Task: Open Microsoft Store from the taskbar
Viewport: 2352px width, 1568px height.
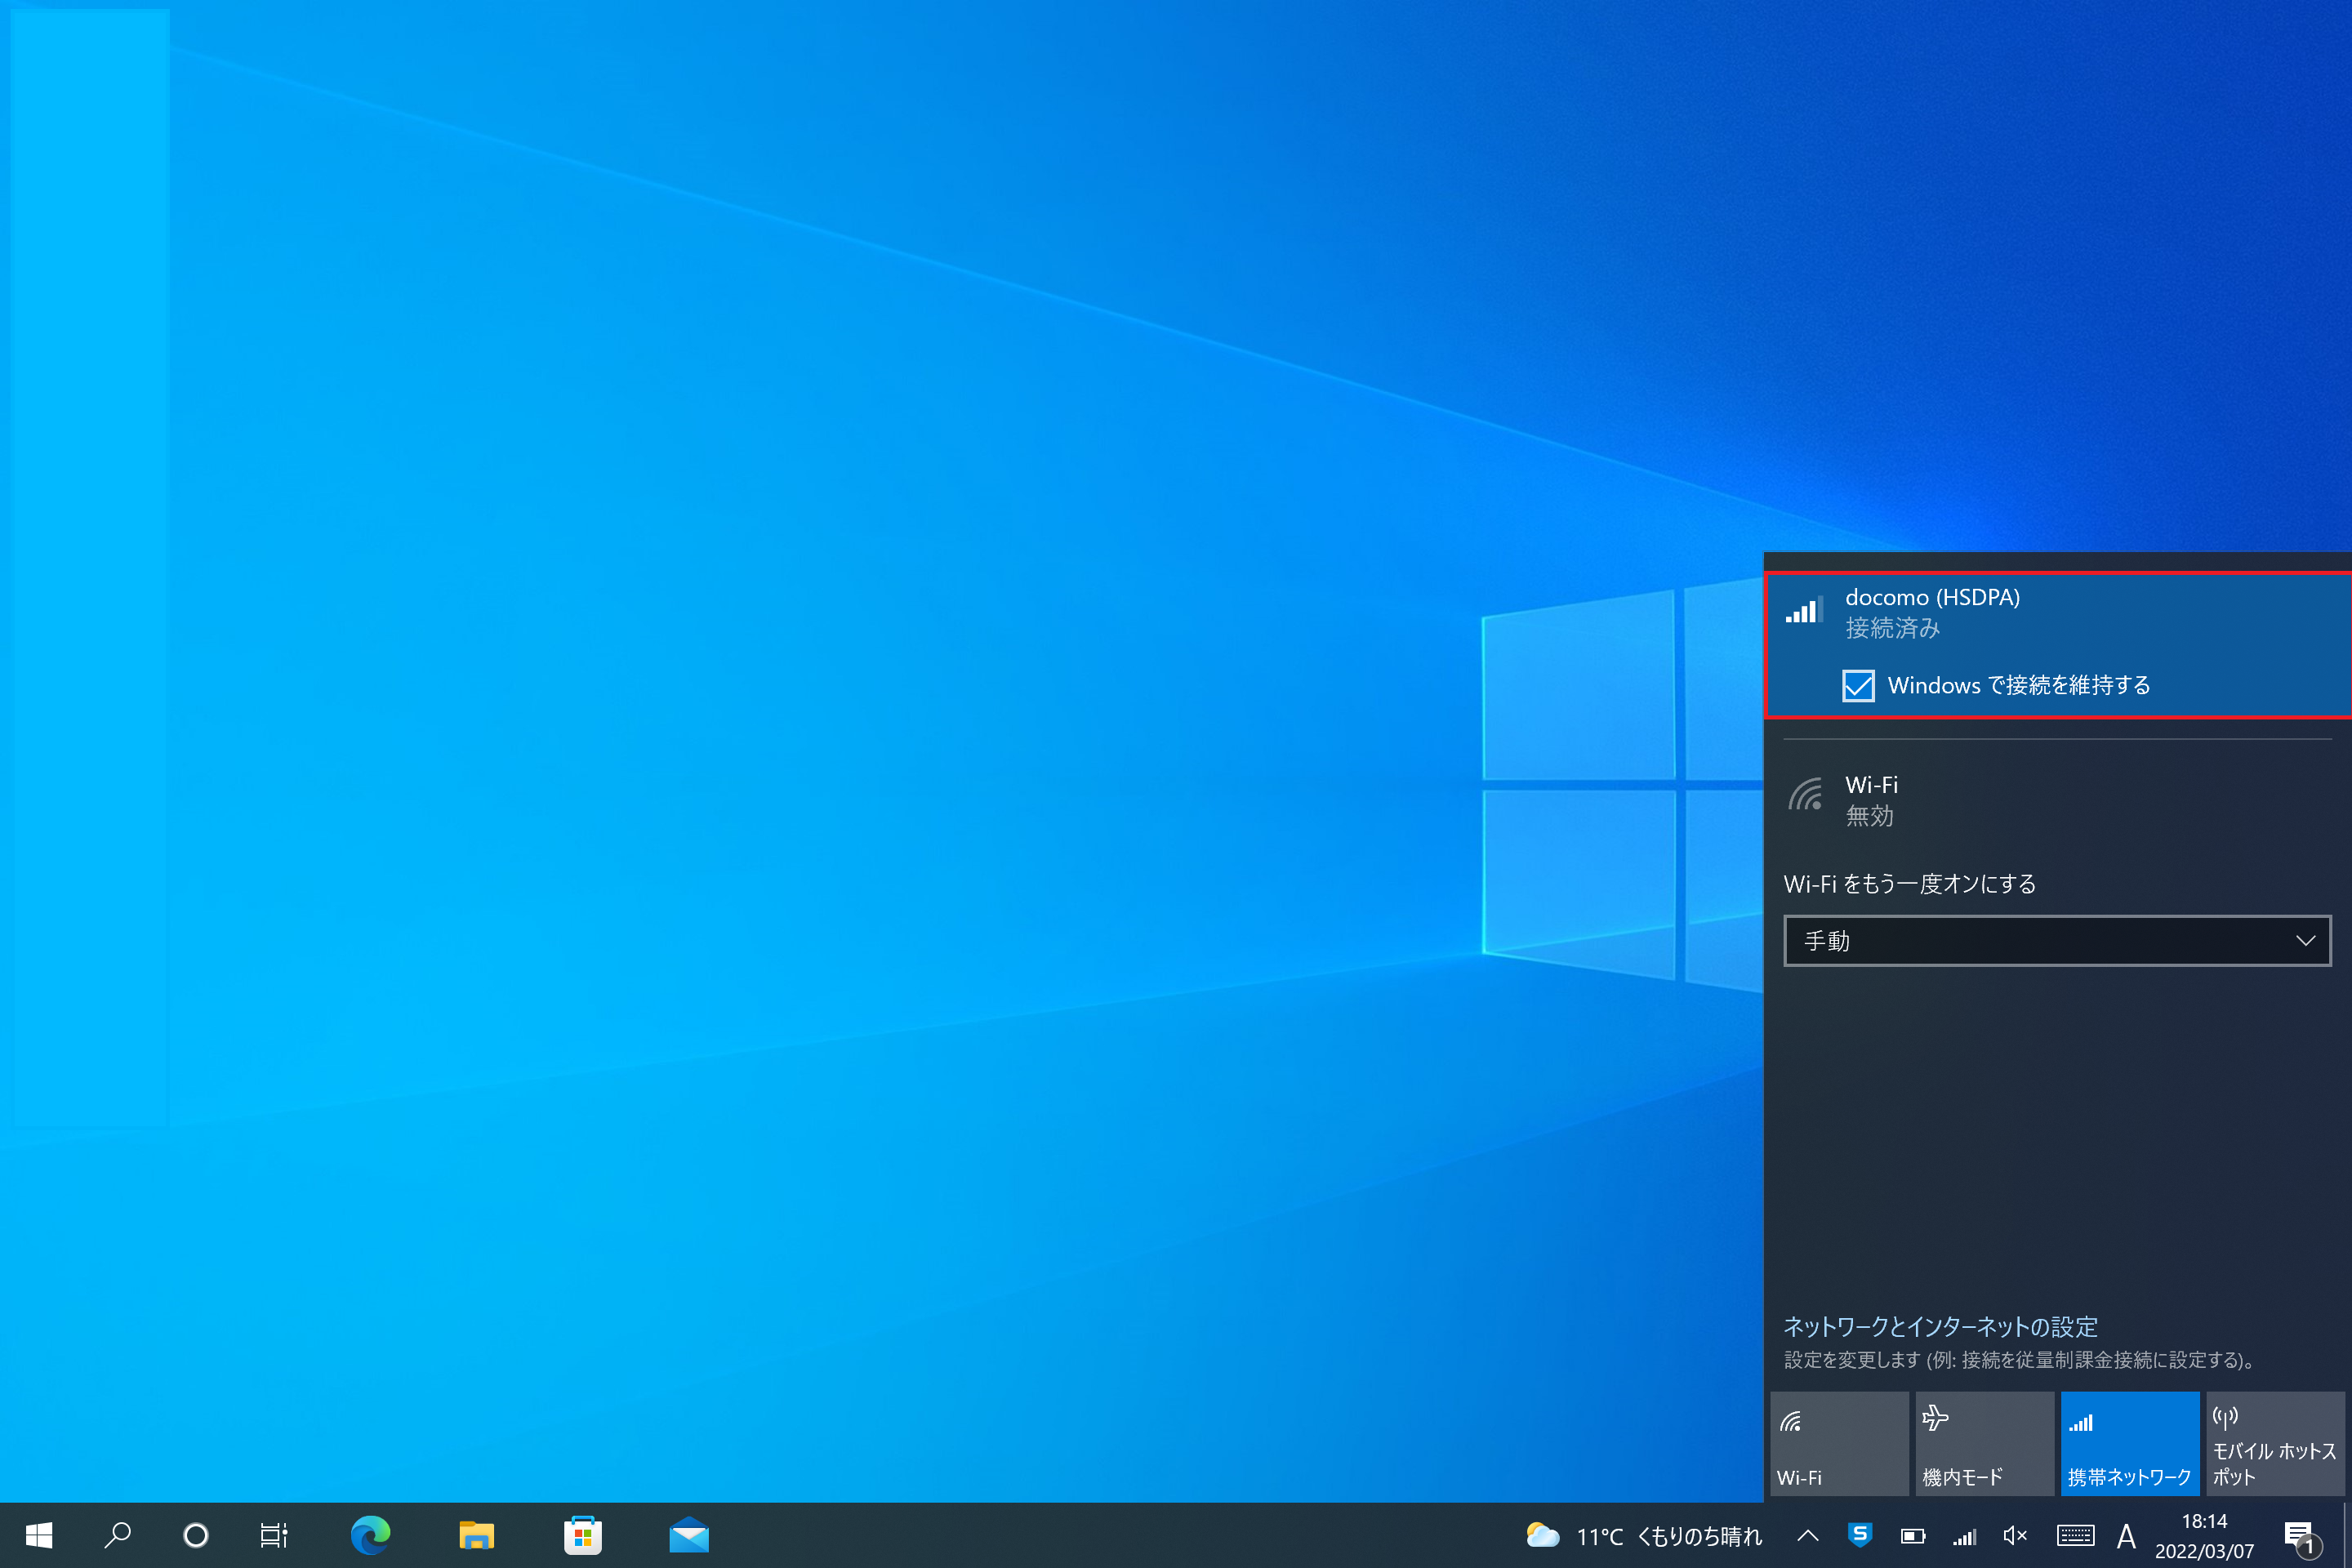Action: coord(583,1536)
